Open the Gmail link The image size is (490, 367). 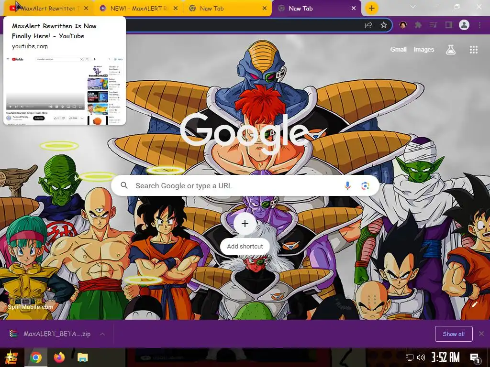click(x=398, y=49)
